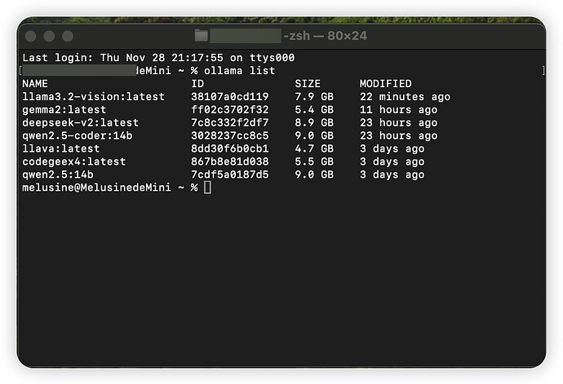Click '23 hours ago' in the deepseek-v2 row
The height and width of the screenshot is (384, 563).
click(x=398, y=122)
